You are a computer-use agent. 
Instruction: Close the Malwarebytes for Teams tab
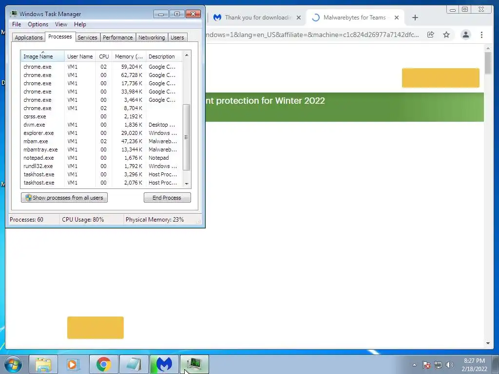[397, 18]
